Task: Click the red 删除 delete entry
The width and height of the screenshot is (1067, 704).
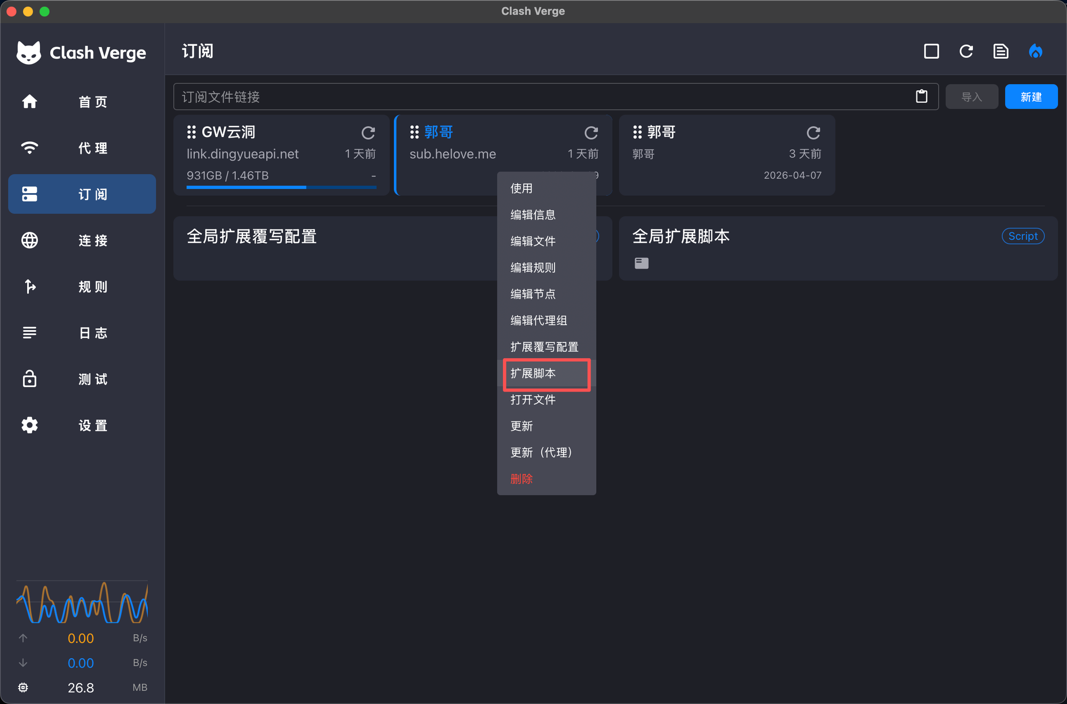Action: point(547,479)
